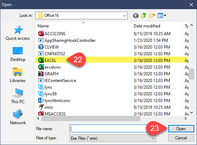Select the MSACCESS application icon

click(x=41, y=113)
